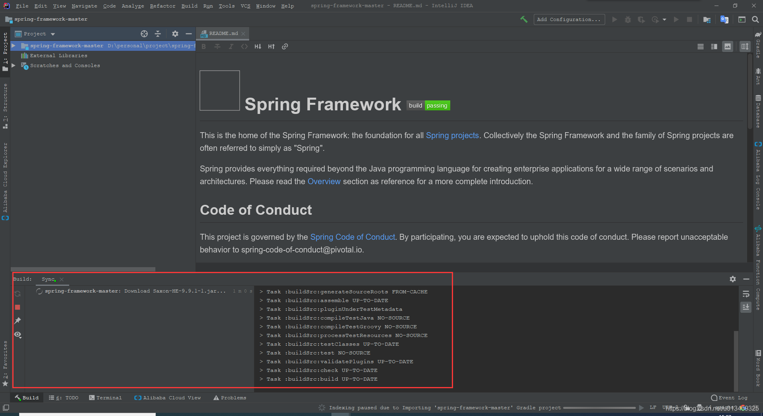The height and width of the screenshot is (416, 763).
Task: Select the README.md editor tab
Action: click(223, 34)
